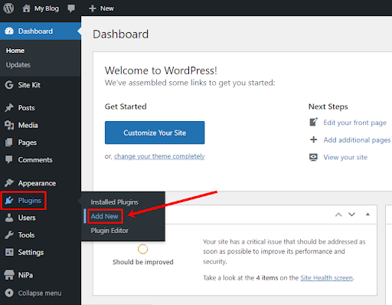Click the Next Steps heading
Image resolution: width=392 pixels, height=305 pixels.
click(328, 107)
